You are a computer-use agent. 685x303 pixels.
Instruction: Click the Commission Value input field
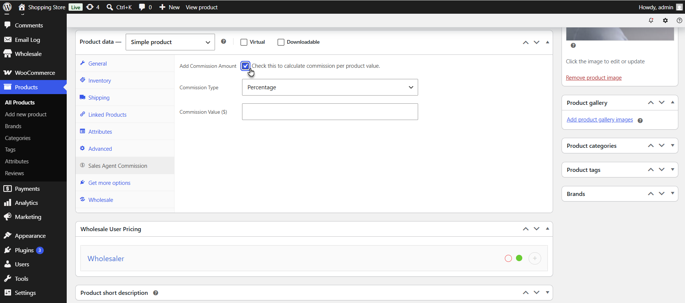[x=330, y=111]
